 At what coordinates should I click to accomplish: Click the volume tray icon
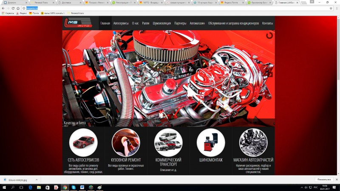click(306, 188)
